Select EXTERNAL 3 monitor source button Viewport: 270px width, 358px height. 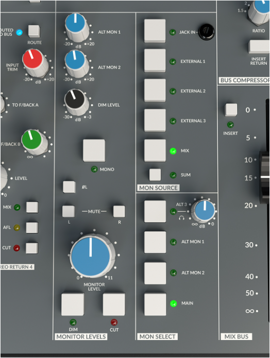coord(155,121)
